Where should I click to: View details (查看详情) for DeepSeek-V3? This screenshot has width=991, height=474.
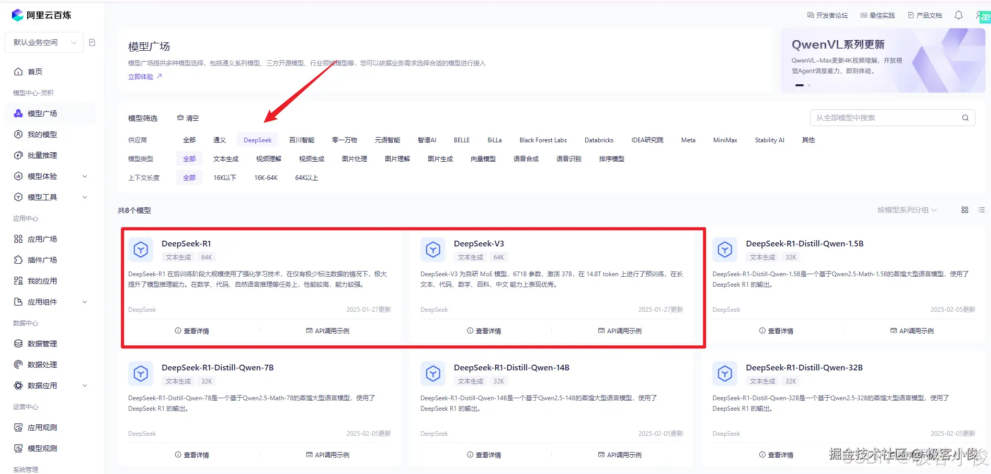point(484,331)
